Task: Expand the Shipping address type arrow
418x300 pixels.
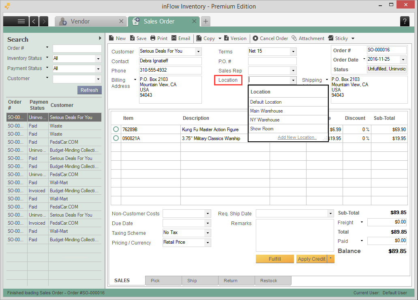Action: (327, 80)
